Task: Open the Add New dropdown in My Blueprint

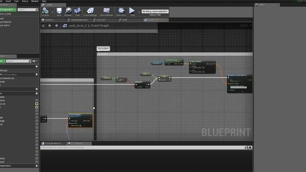Action: 2,61
